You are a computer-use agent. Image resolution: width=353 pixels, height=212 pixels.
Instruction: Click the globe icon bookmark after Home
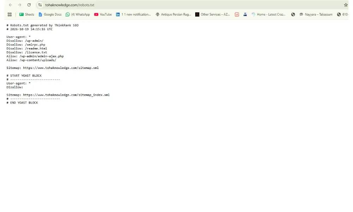click(293, 14)
